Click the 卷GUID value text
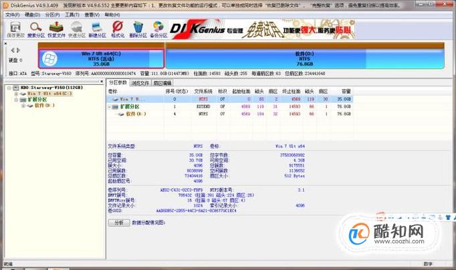The image size is (456, 270). click(197, 211)
